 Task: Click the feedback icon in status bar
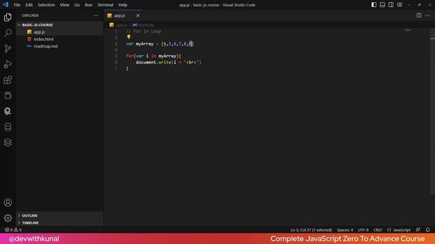click(x=418, y=230)
